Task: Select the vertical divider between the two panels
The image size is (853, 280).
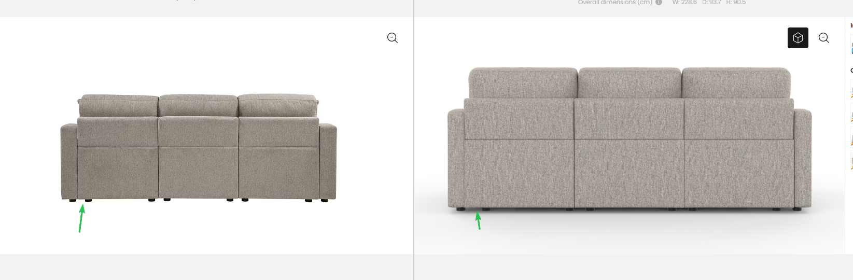Action: [x=414, y=140]
